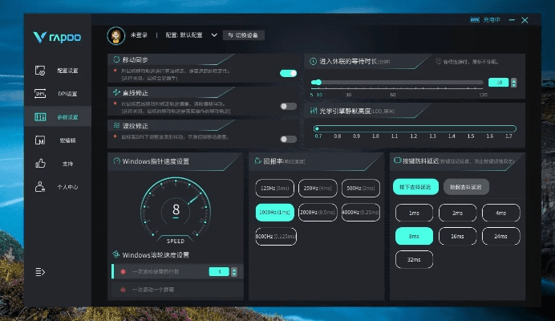Select 8ms debounce delay
This screenshot has height=321, width=555.
click(414, 236)
